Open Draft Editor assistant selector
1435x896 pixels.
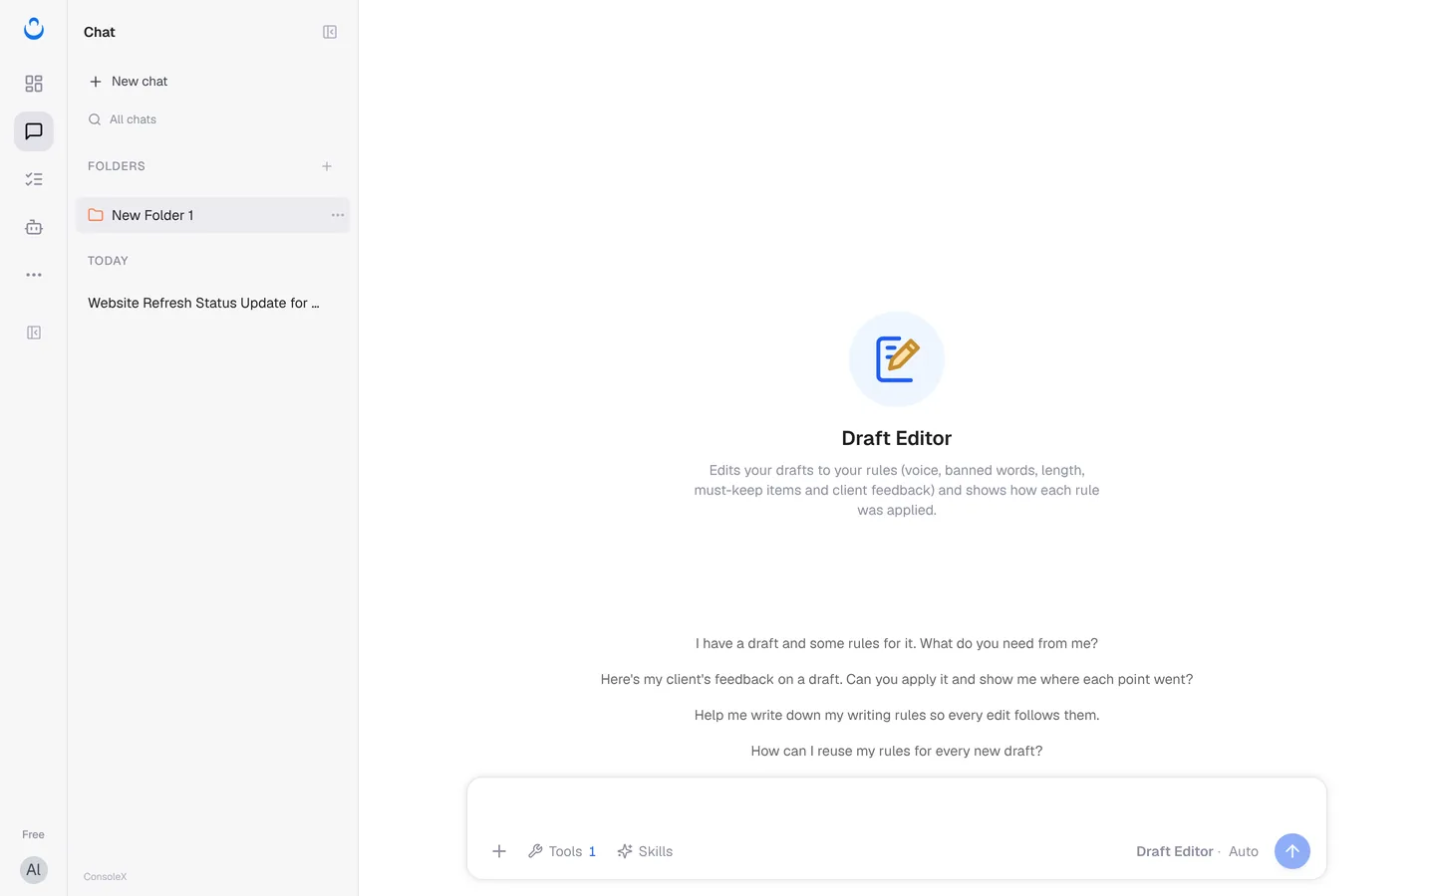coord(1175,851)
